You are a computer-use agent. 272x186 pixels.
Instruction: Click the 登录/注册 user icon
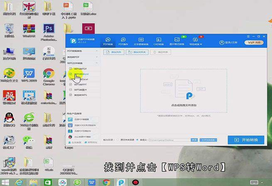click(221, 43)
